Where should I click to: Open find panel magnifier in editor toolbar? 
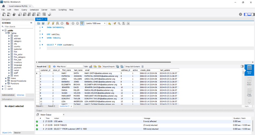click(x=119, y=23)
